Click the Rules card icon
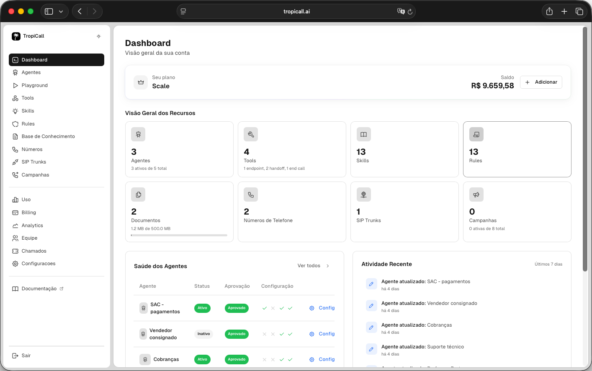592x371 pixels. coord(476,134)
